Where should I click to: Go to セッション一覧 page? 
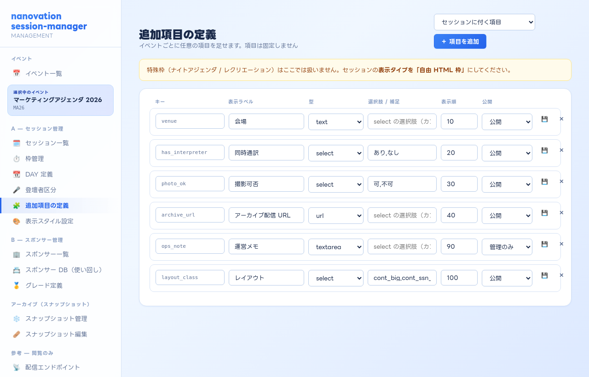pyautogui.click(x=60, y=143)
